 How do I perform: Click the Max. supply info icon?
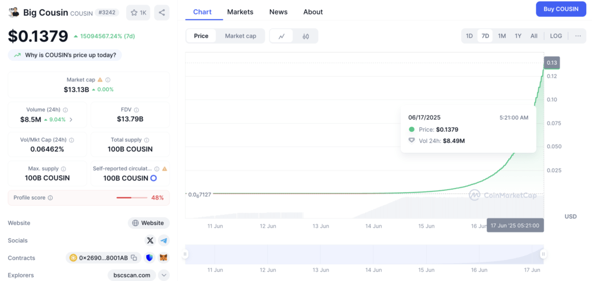click(64, 169)
